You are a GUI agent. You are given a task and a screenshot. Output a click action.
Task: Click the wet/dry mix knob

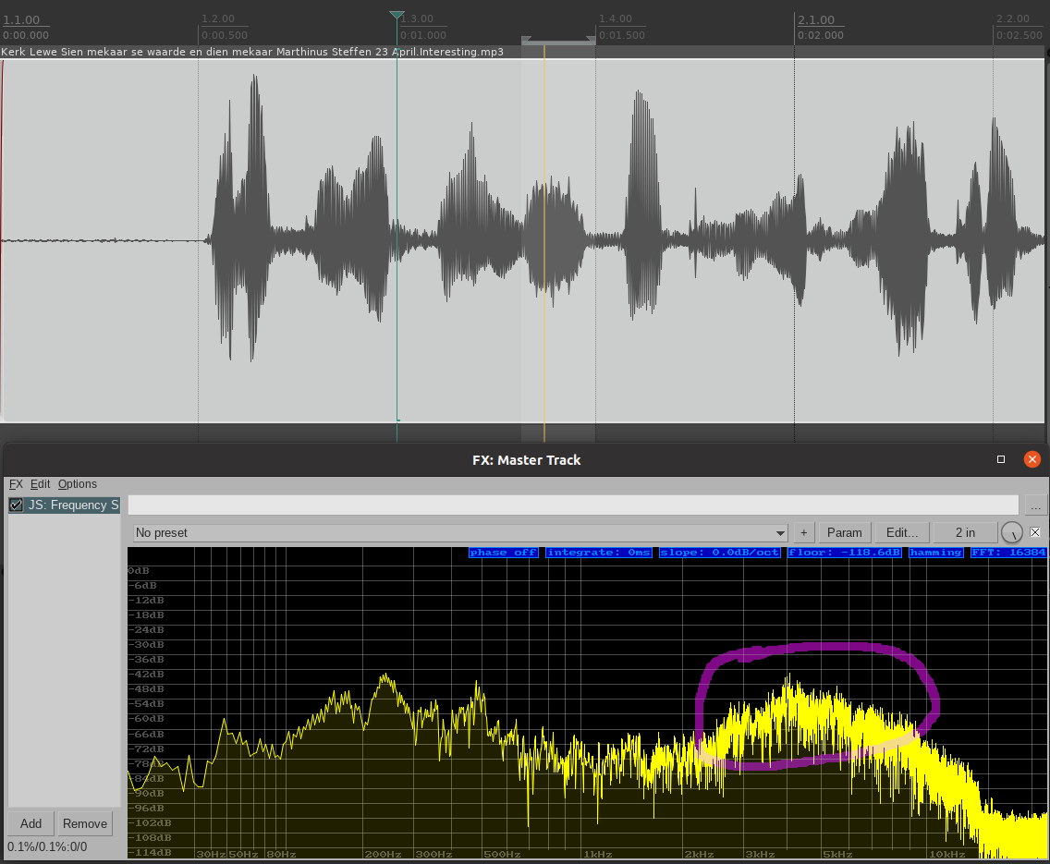point(1012,532)
